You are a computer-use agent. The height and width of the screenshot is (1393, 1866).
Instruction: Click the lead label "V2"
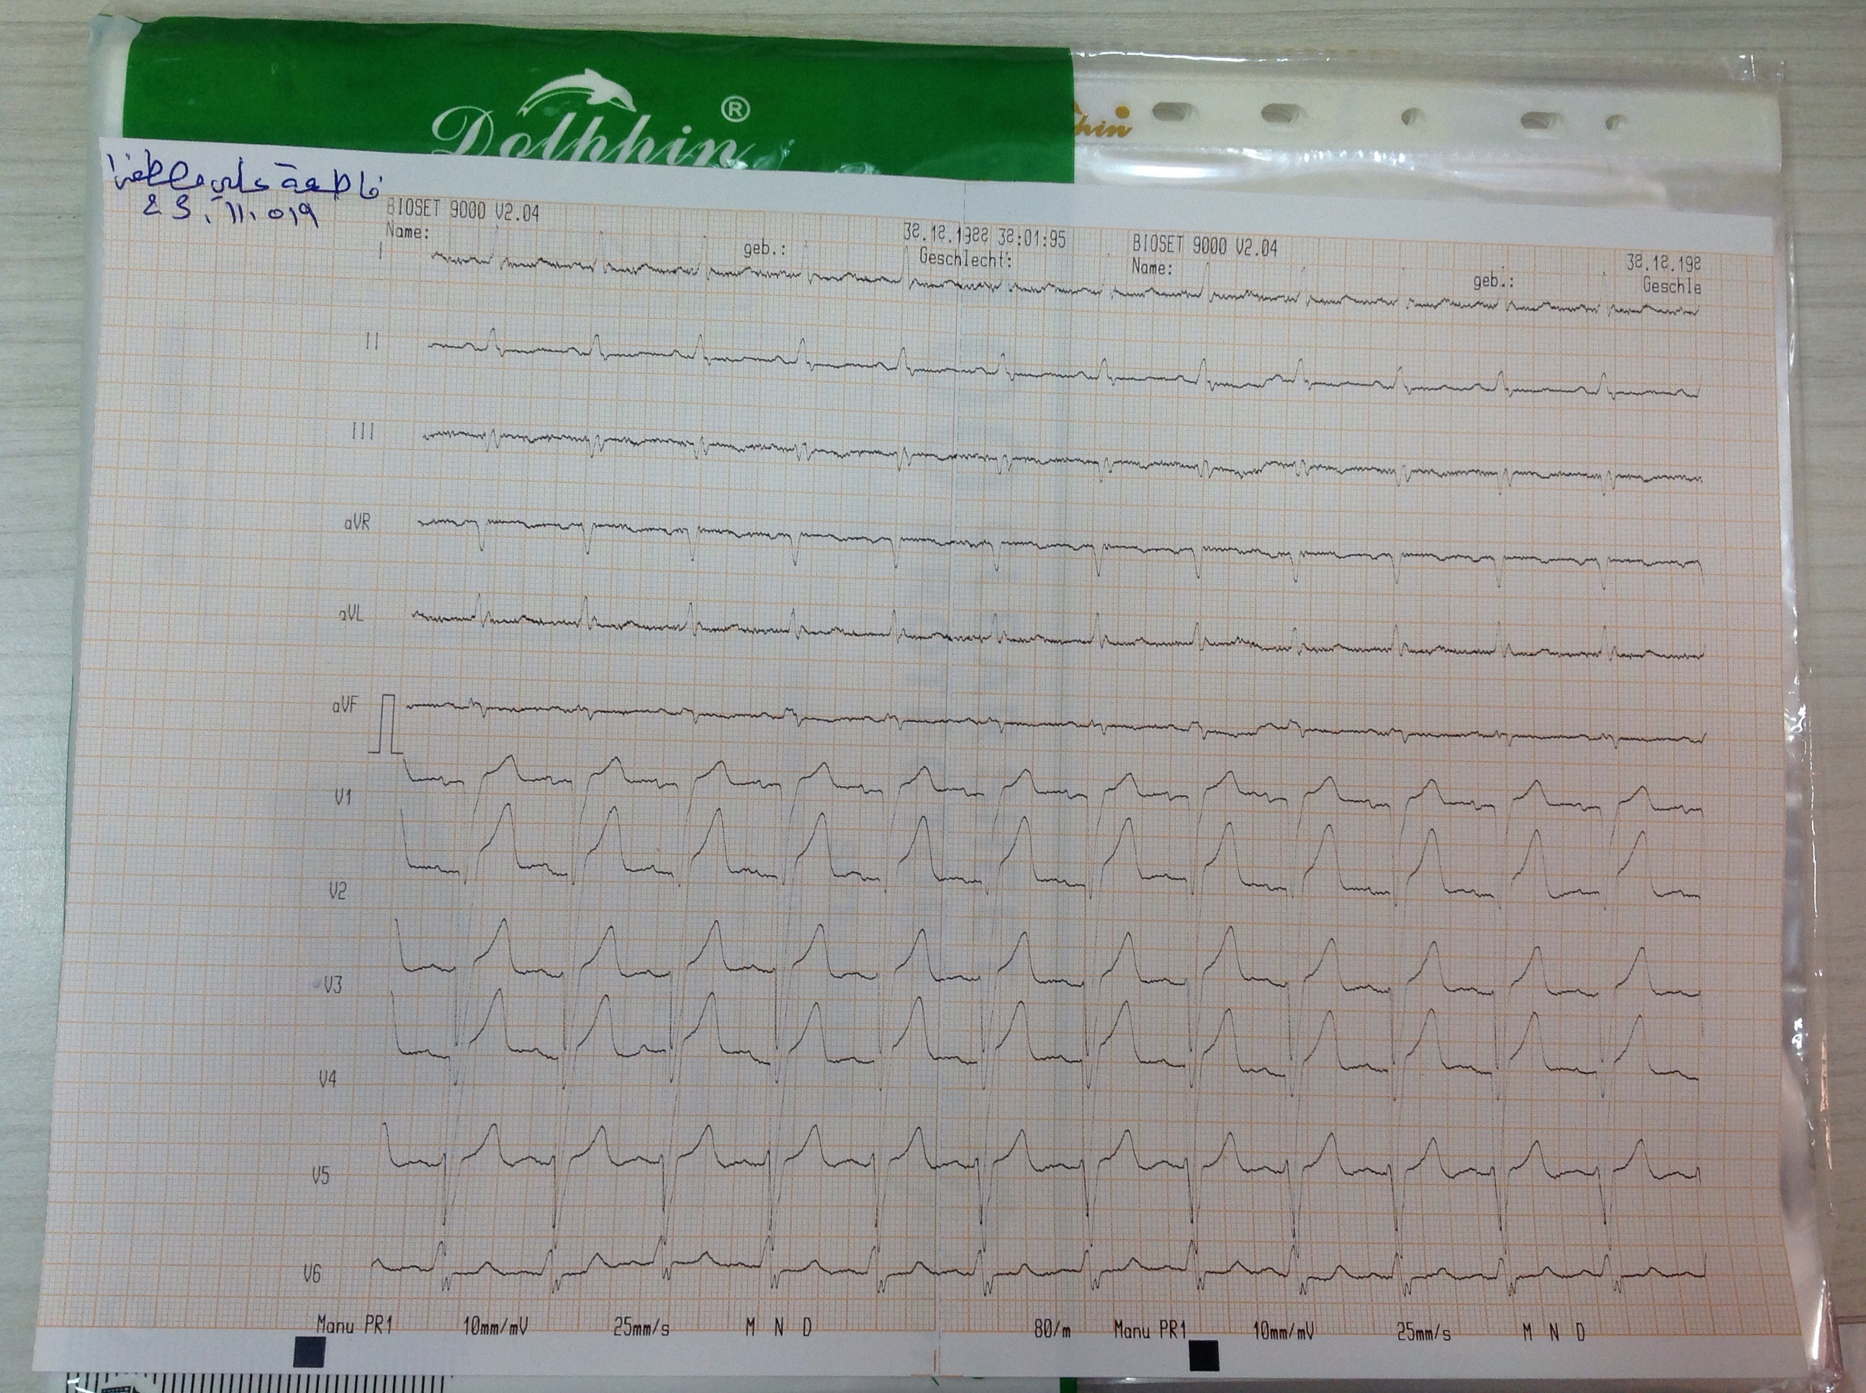point(338,891)
